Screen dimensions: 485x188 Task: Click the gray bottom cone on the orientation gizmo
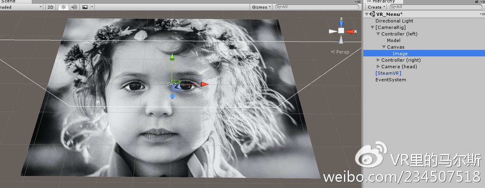(341, 40)
